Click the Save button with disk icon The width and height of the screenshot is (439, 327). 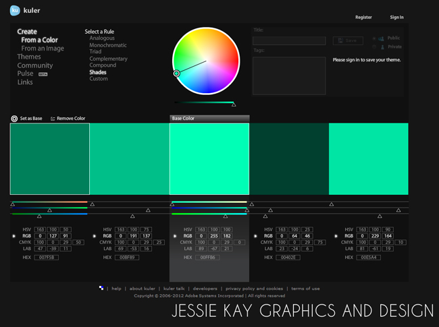tap(348, 41)
